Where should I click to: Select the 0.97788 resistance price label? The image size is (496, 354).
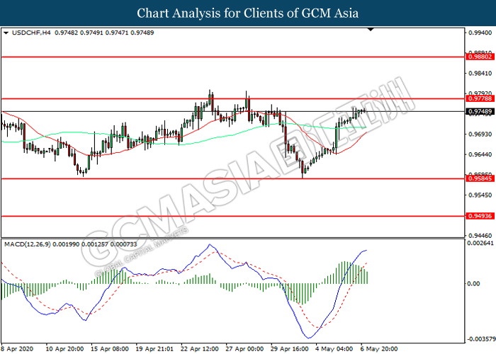(x=480, y=98)
